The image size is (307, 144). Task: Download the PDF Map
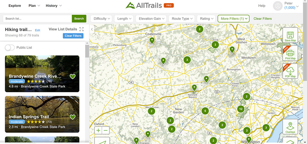click(290, 71)
